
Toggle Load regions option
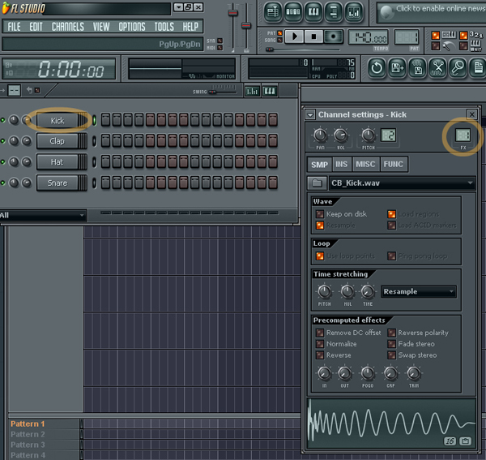(x=391, y=214)
